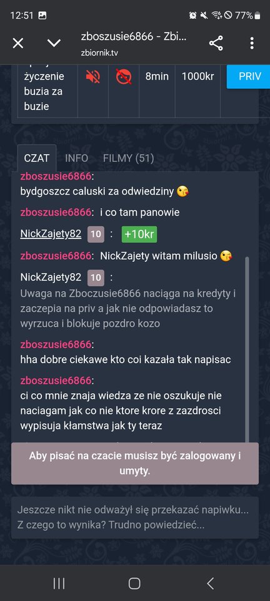Tap the share icon in top bar
270x601 pixels.
coord(216,43)
